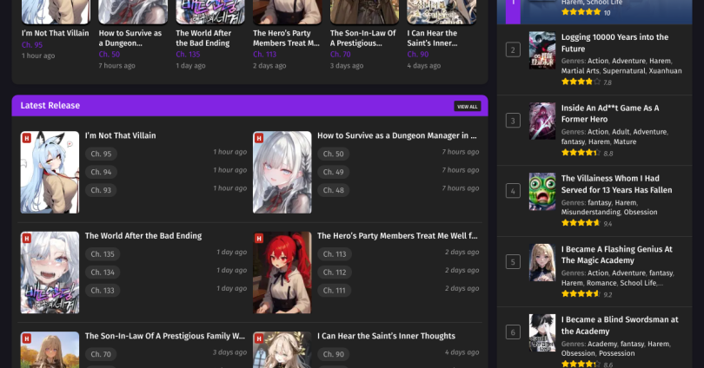704x368 pixels.
Task: Open Ch. 113 in Latest Release list
Action: pyautogui.click(x=335, y=254)
